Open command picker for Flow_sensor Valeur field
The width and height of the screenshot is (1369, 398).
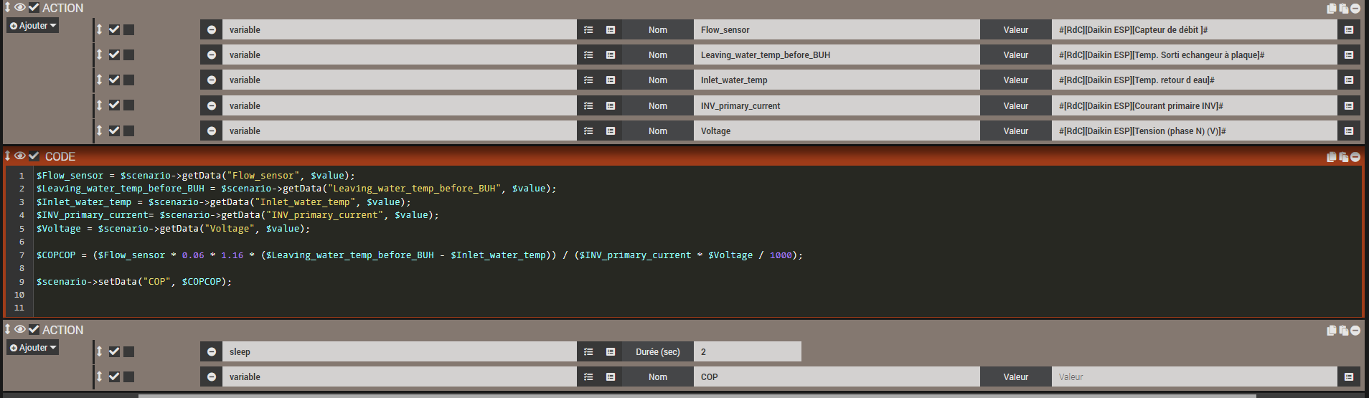pos(1348,30)
